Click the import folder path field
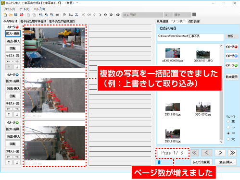The image size is (240, 180). coord(190,37)
